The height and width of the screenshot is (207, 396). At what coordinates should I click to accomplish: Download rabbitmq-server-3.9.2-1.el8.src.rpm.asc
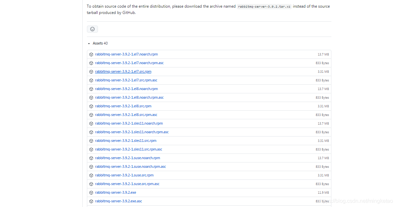pyautogui.click(x=126, y=115)
